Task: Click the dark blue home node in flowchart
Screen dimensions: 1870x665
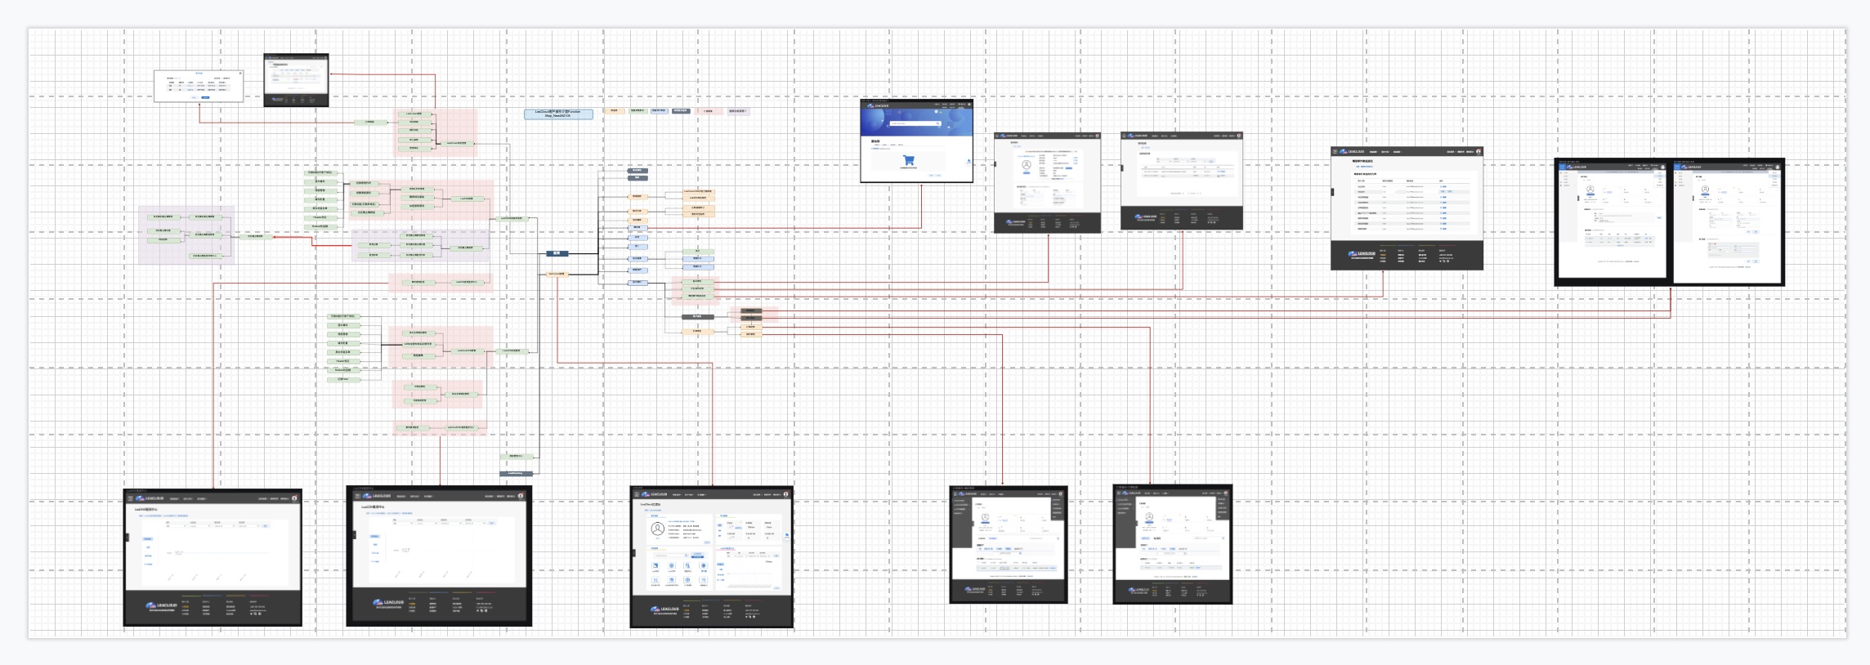Action: (557, 253)
